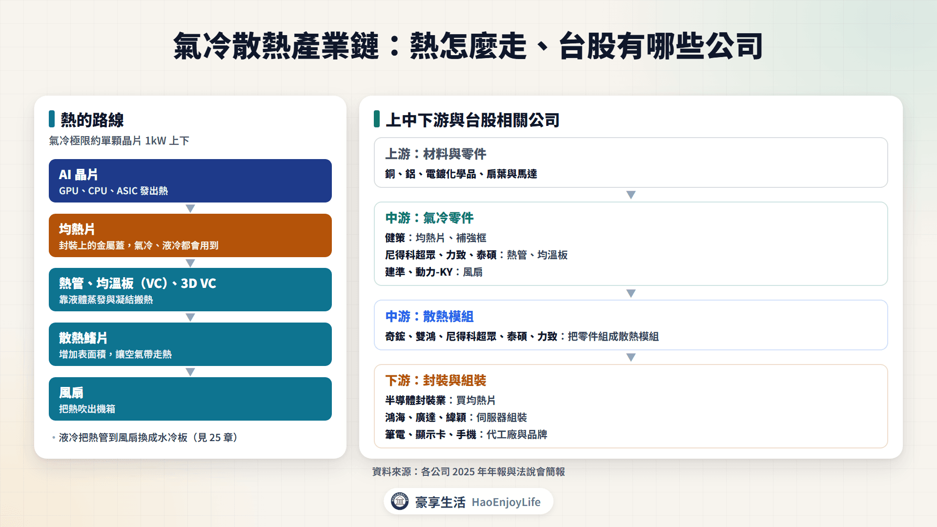
Task: Click the line 奇鋐、雙鴻…把零件組成散熱模組
Action: pyautogui.click(x=522, y=336)
